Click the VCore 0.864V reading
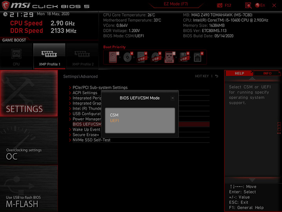The width and height of the screenshot is (282, 212). tap(115, 26)
